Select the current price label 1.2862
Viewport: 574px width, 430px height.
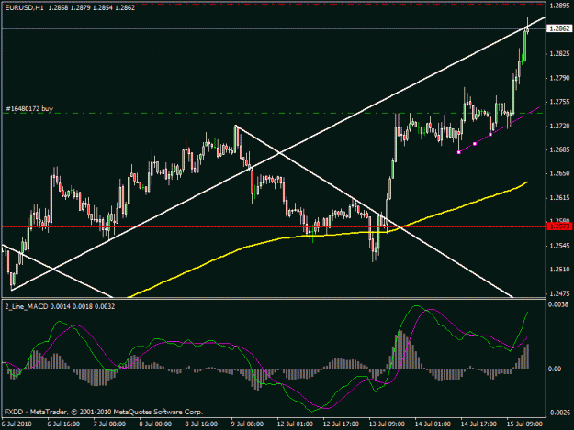(x=559, y=28)
